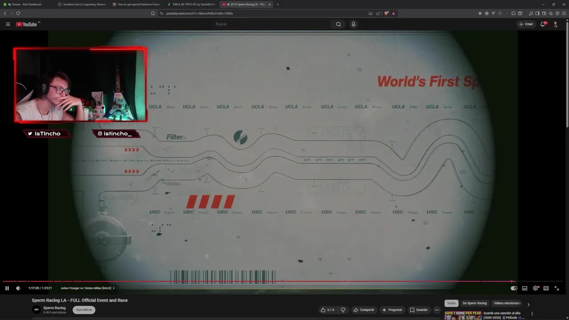
Task: Open Brave Shields lion icon
Action: pyautogui.click(x=386, y=13)
